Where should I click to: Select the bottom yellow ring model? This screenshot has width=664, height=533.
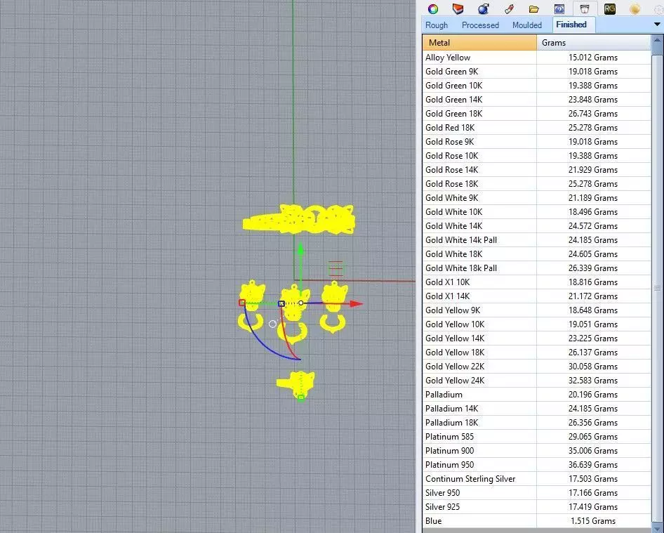(296, 384)
